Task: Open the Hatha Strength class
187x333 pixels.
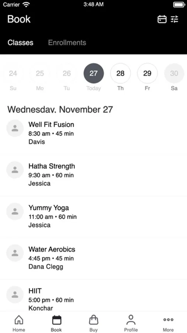Action: [x=93, y=175]
